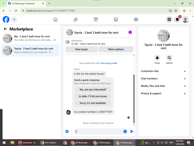Select the Tayvia conversation in the list

[30, 51]
